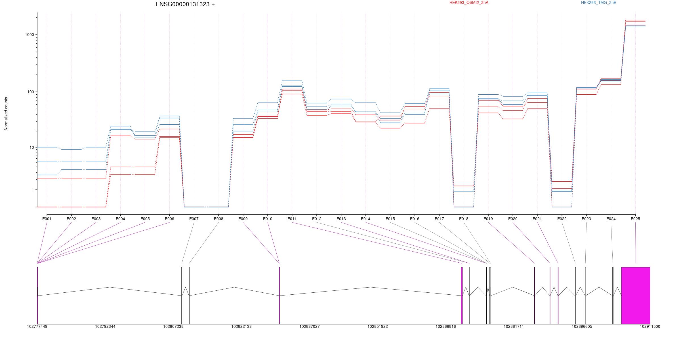Viewport: 681px width, 340px height.
Task: Click exon label E011
Action: (292, 219)
